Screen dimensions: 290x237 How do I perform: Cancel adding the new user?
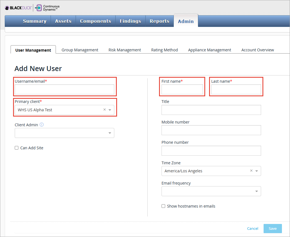(252, 228)
